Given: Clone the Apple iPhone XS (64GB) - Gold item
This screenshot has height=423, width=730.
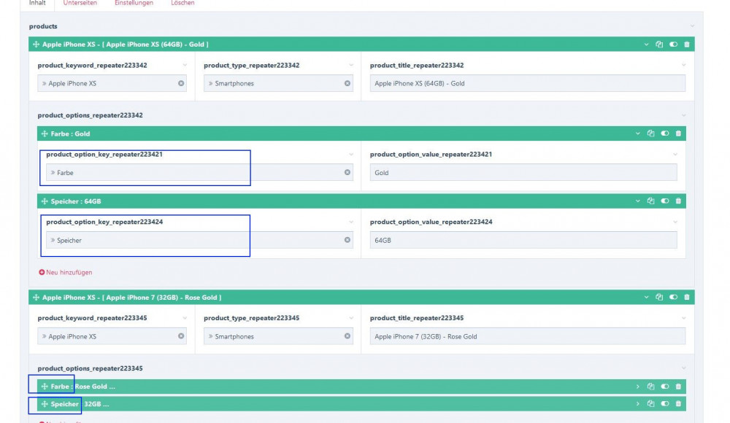Looking at the screenshot, I should click(x=659, y=44).
